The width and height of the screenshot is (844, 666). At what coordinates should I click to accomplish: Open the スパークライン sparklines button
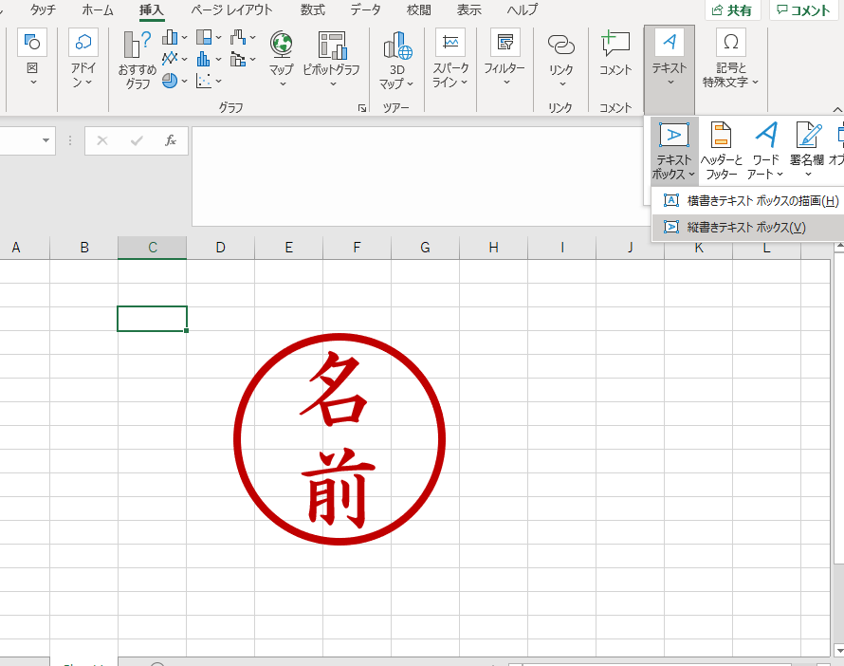click(x=450, y=58)
